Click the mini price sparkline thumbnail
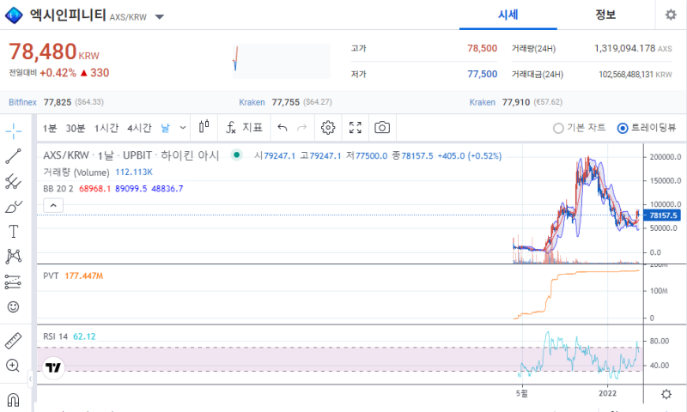 point(282,61)
